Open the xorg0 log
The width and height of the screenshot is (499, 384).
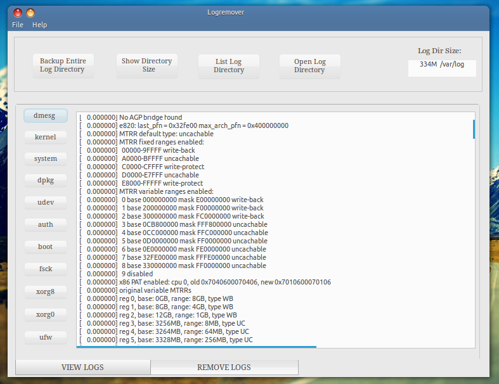click(x=46, y=315)
